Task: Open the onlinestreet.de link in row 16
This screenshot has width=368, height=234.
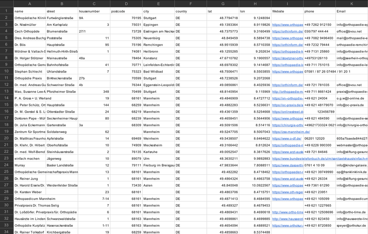Action: (x=287, y=112)
